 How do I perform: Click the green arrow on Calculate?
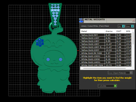click(x=115, y=86)
